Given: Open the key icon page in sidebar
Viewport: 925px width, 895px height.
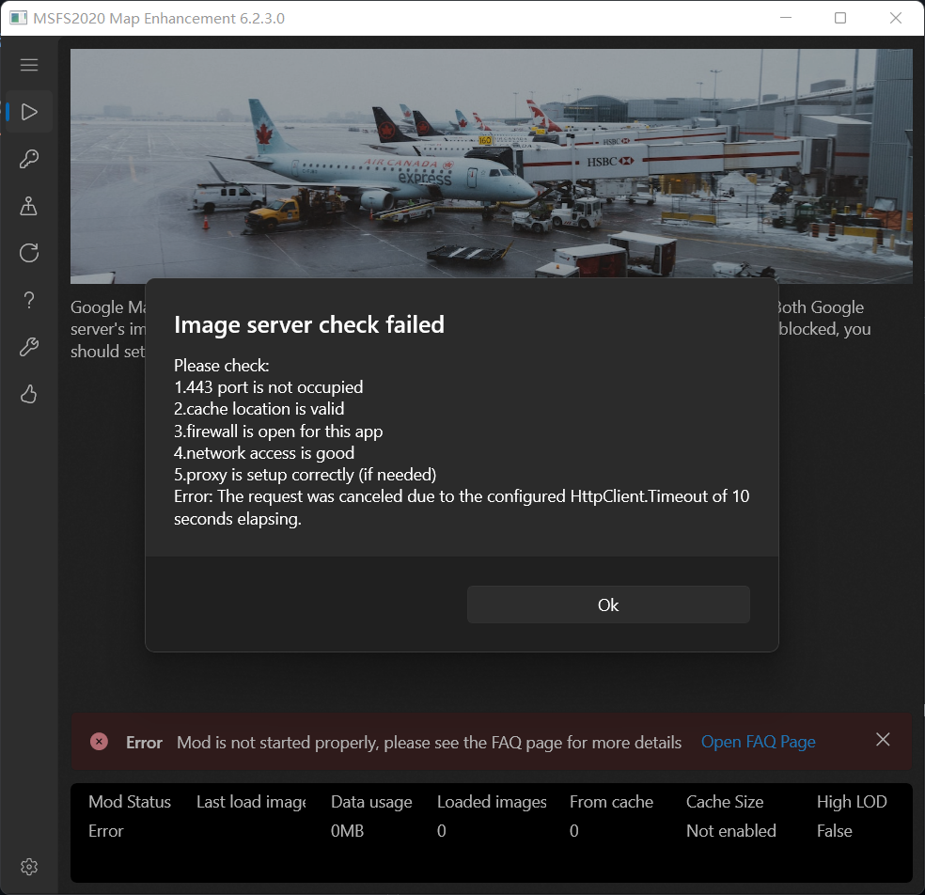Looking at the screenshot, I should pos(28,158).
